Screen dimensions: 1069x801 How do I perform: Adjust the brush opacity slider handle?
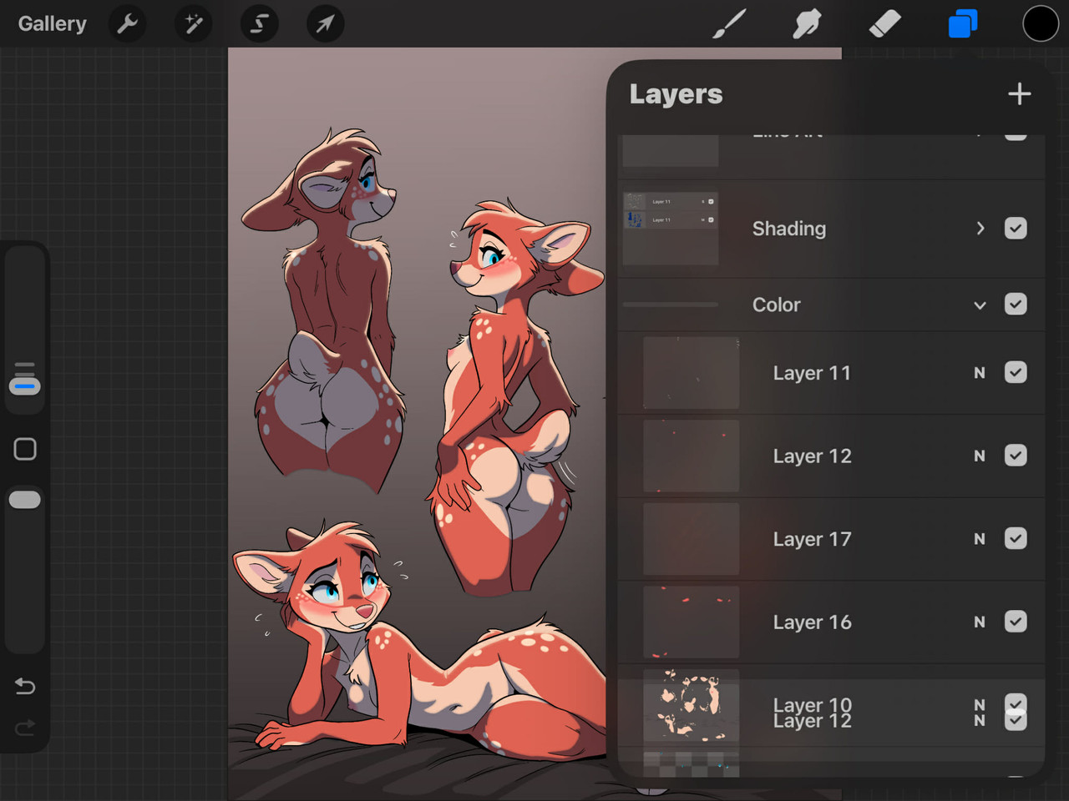[x=25, y=500]
